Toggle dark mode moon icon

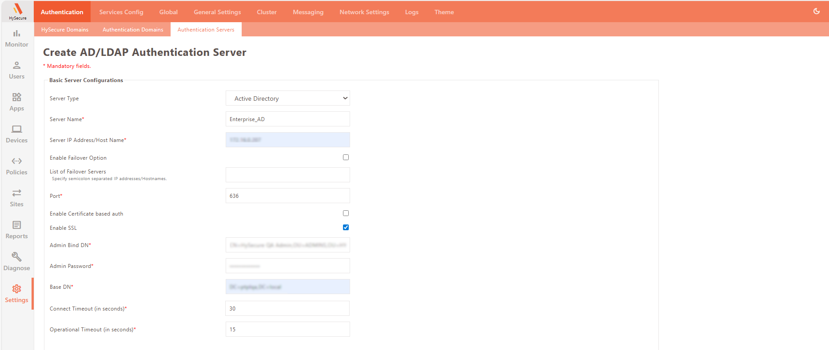pos(816,11)
